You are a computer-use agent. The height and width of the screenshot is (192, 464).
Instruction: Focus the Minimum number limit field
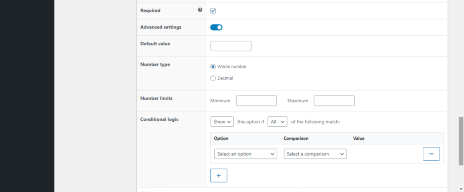point(256,101)
